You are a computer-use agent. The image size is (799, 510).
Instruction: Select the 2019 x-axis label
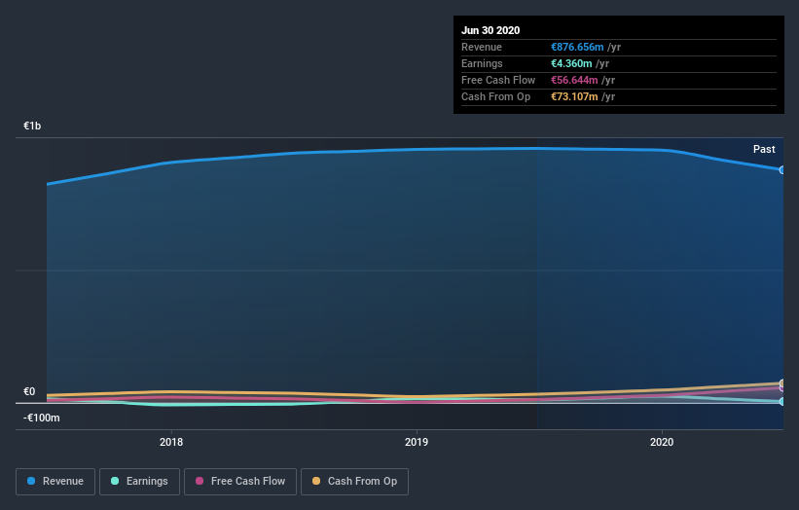[417, 442]
